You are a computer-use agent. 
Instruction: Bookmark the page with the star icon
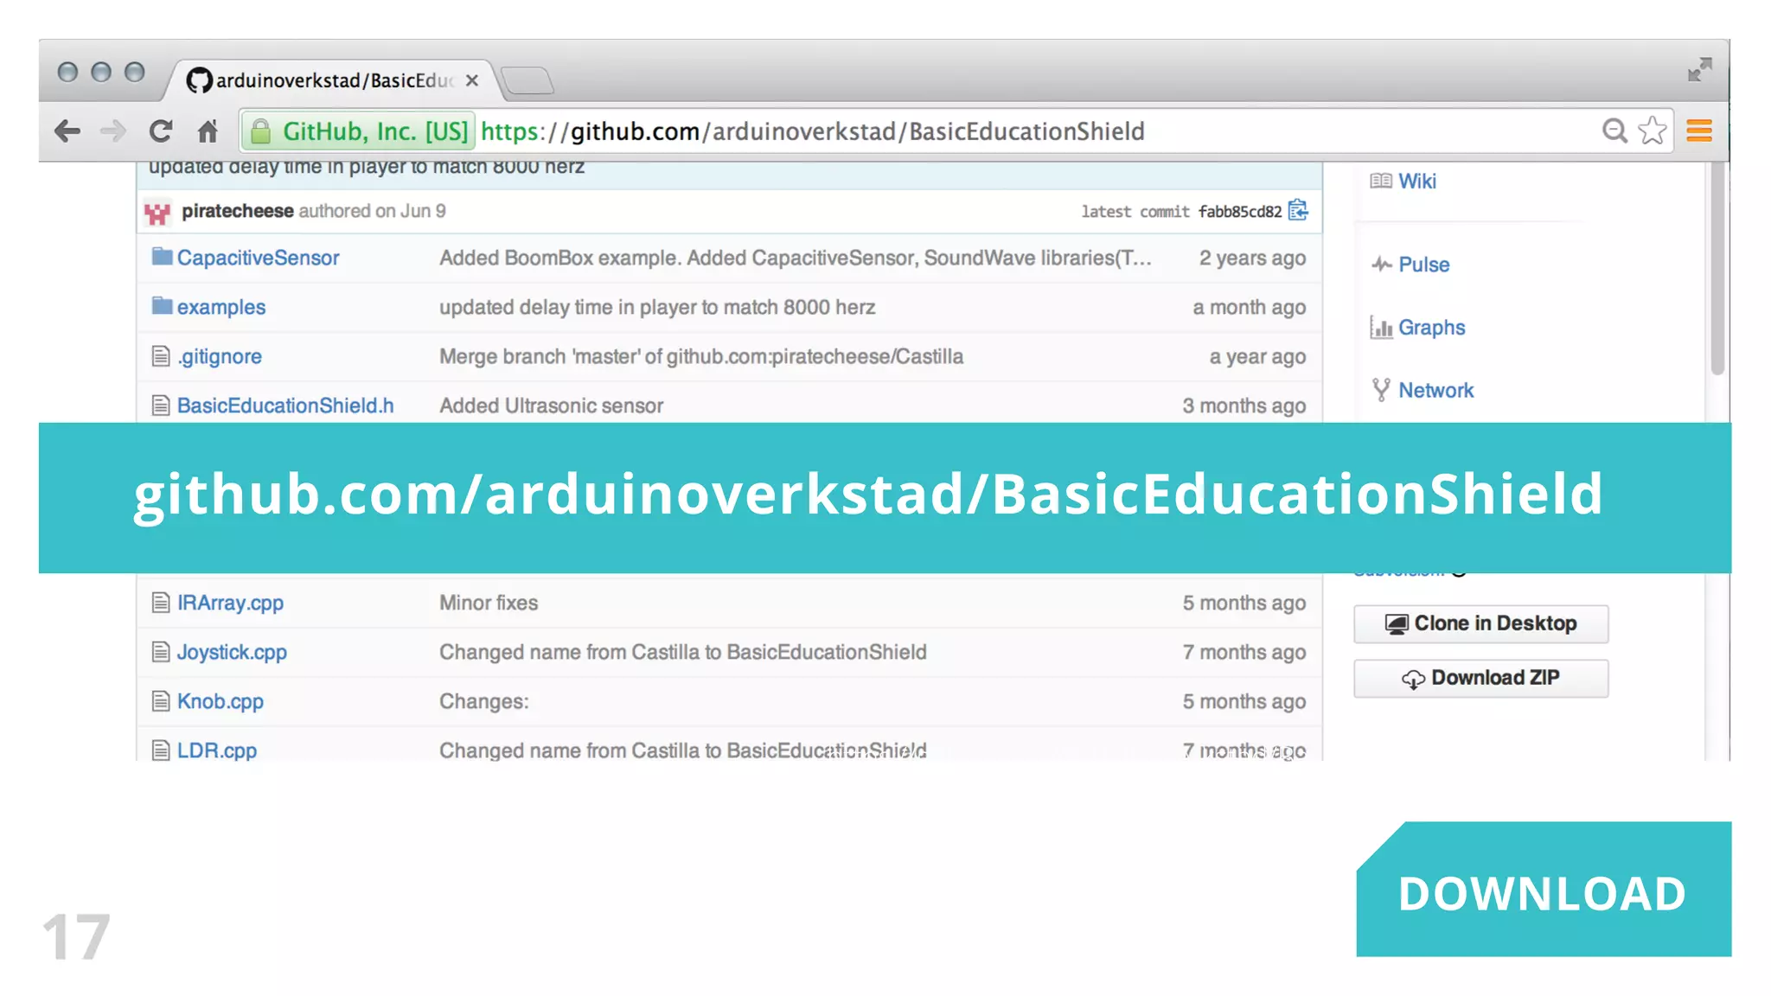(x=1653, y=131)
